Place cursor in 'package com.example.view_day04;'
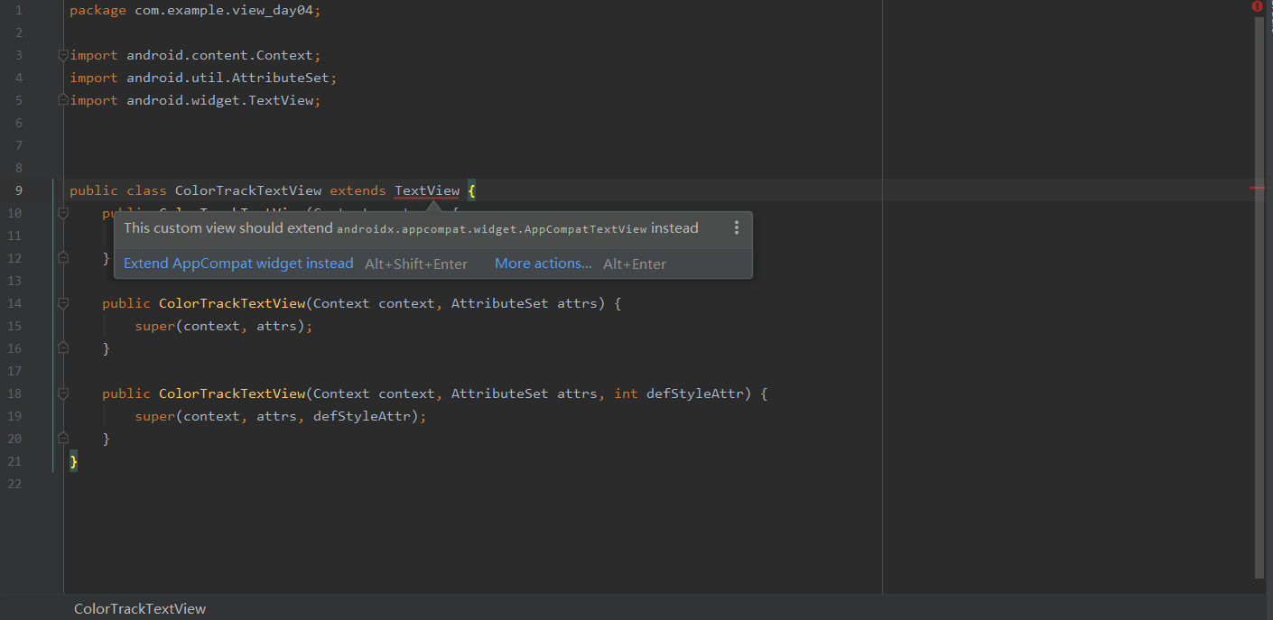This screenshot has height=620, width=1273. pyautogui.click(x=195, y=10)
